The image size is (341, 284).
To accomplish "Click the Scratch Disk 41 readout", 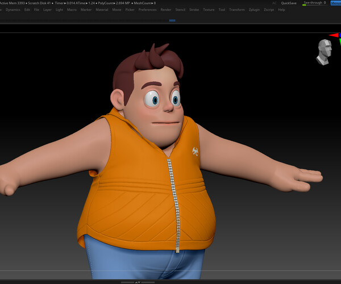I will tap(39, 3).
